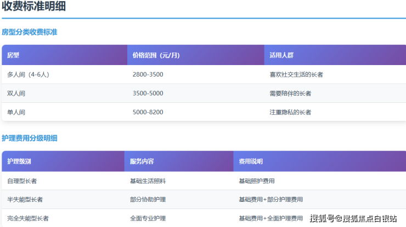Click the 5000-8200 price cell

pyautogui.click(x=148, y=112)
